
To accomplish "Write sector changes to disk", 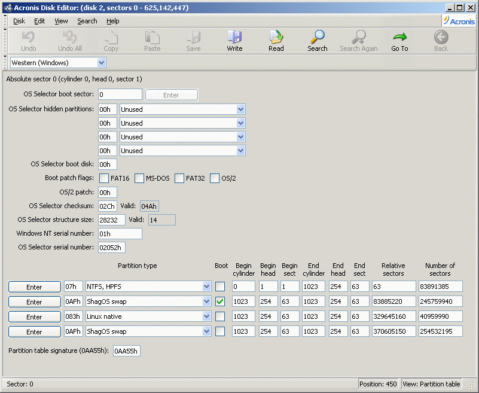I will 234,41.
